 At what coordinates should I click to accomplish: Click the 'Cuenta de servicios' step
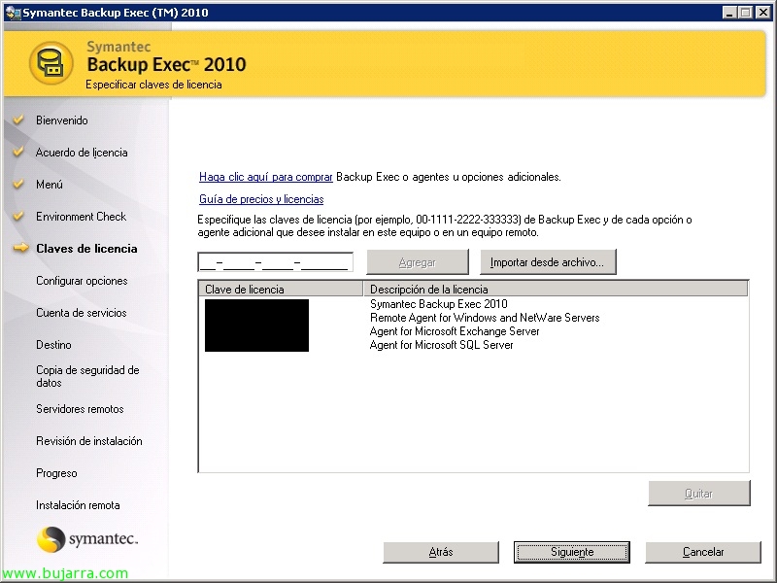82,313
